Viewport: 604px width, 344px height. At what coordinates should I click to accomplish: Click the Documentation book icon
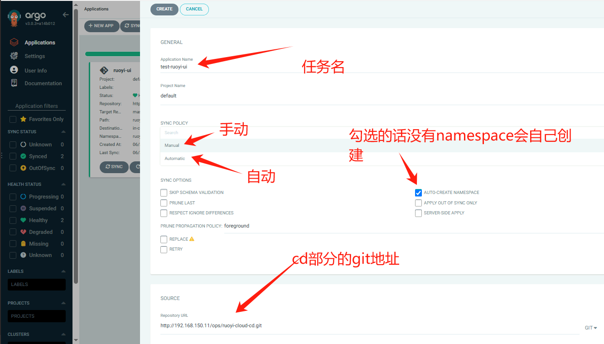tap(14, 83)
